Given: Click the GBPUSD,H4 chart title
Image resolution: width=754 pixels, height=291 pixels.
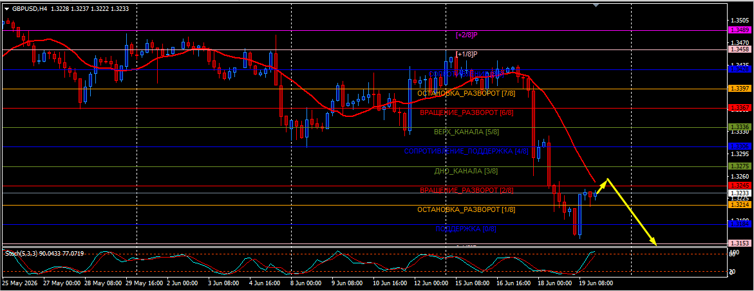Looking at the screenshot, I should pos(30,8).
